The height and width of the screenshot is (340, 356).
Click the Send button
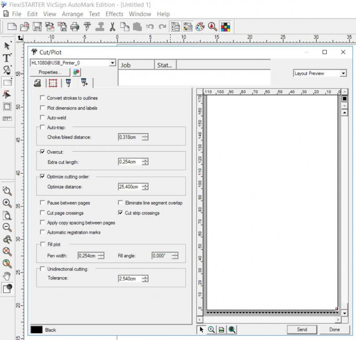point(302,330)
